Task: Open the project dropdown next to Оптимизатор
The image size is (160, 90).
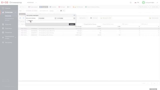Action: click(32, 2)
